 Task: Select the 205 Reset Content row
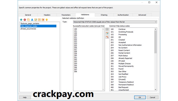(132, 50)
